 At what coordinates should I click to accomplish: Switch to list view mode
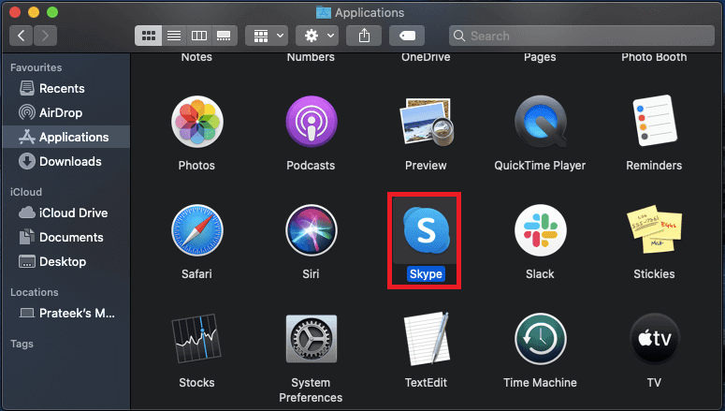point(173,36)
